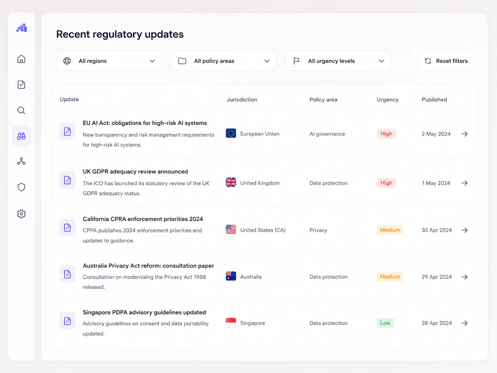This screenshot has height=373, width=497.
Task: Open the All policy areas dropdown
Action: pyautogui.click(x=224, y=61)
